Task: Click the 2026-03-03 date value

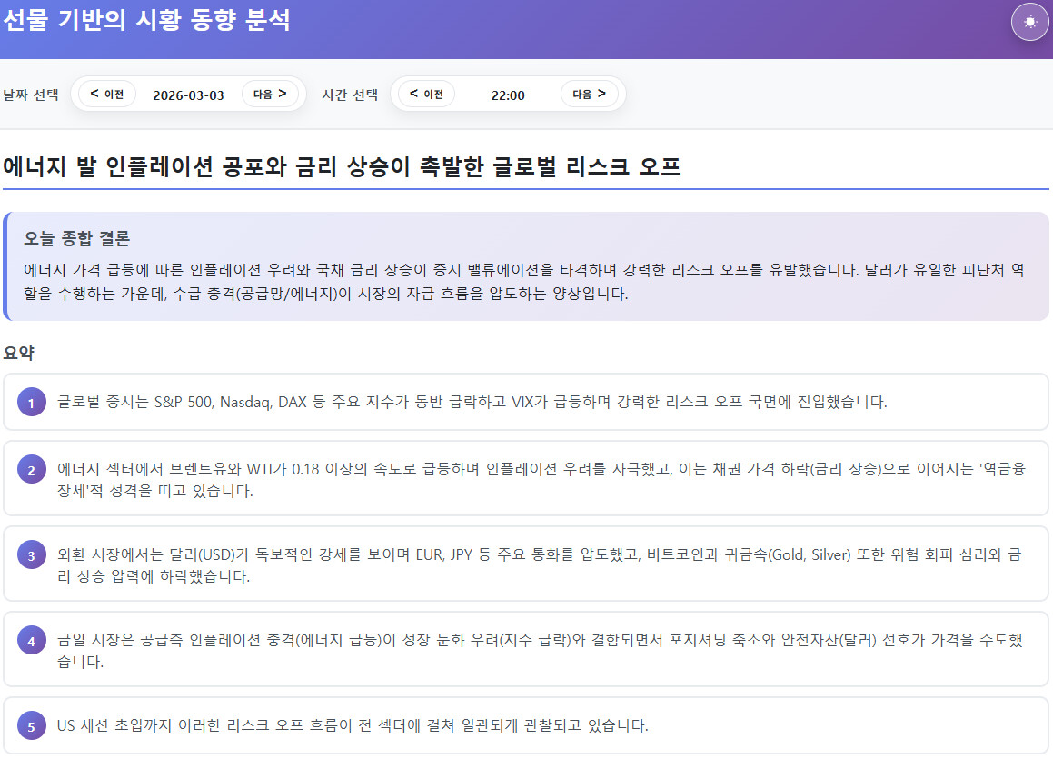Action: (x=188, y=95)
